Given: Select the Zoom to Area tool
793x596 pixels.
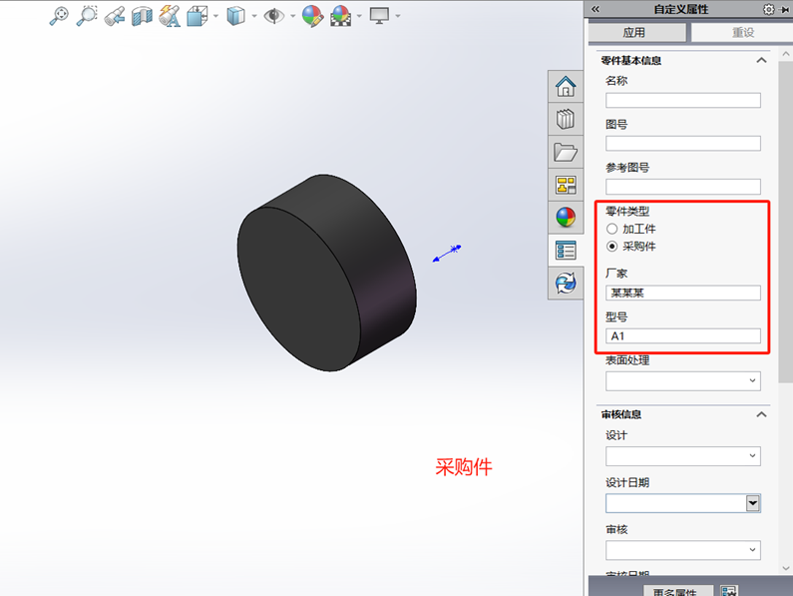Looking at the screenshot, I should pyautogui.click(x=87, y=15).
